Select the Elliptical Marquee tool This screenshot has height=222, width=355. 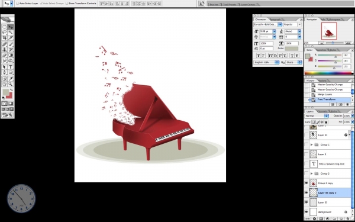tap(4, 27)
